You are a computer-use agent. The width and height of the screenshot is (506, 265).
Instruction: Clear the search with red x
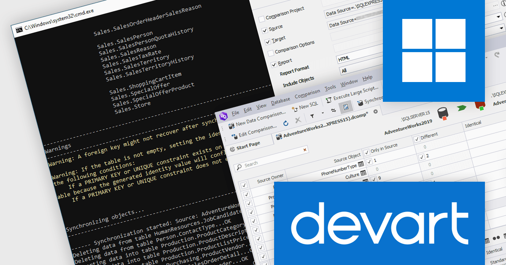305,149
